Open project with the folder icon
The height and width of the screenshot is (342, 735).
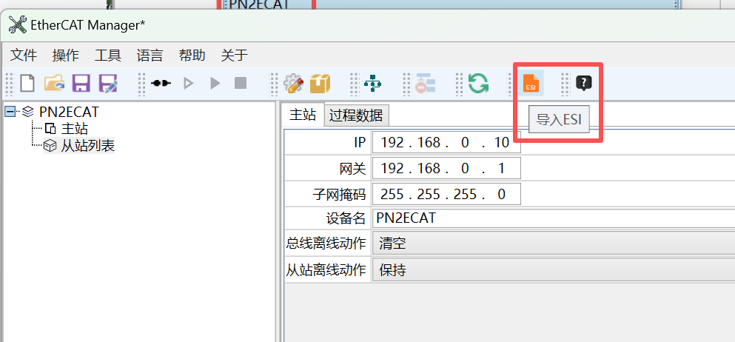(54, 84)
